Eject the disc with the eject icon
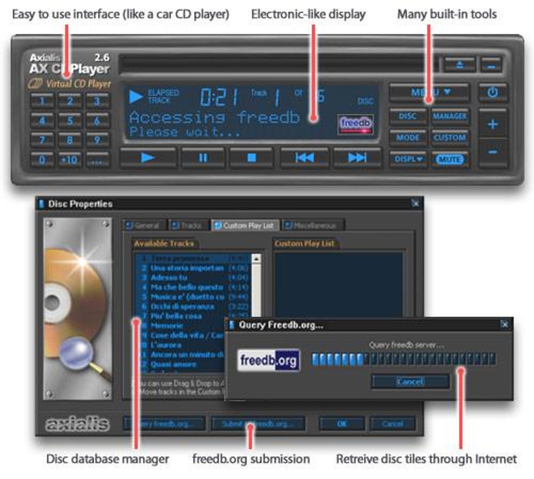534x479 pixels. [460, 65]
